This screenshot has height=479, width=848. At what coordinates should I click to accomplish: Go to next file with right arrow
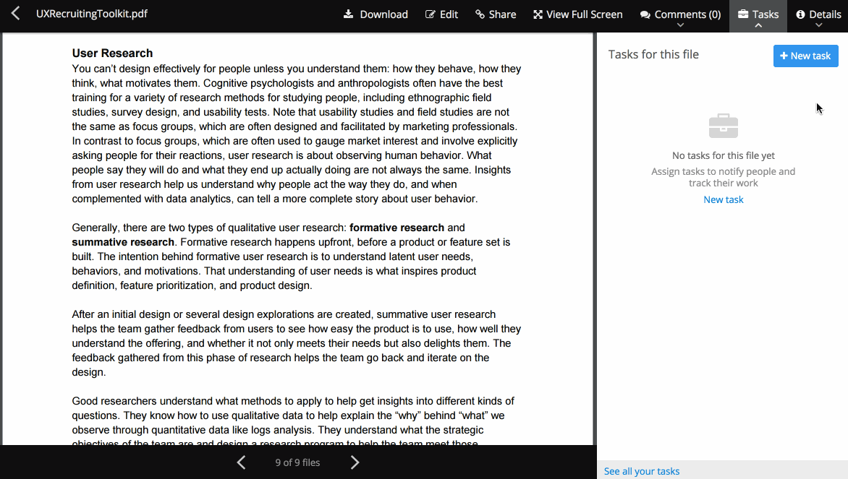355,462
